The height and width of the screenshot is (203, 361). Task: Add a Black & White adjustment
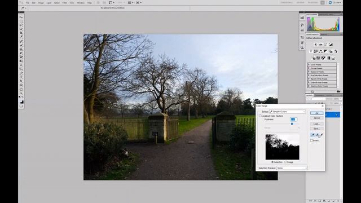tap(325, 51)
